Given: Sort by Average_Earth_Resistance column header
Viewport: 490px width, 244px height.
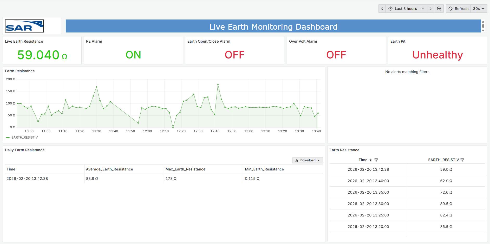Looking at the screenshot, I should (x=109, y=169).
